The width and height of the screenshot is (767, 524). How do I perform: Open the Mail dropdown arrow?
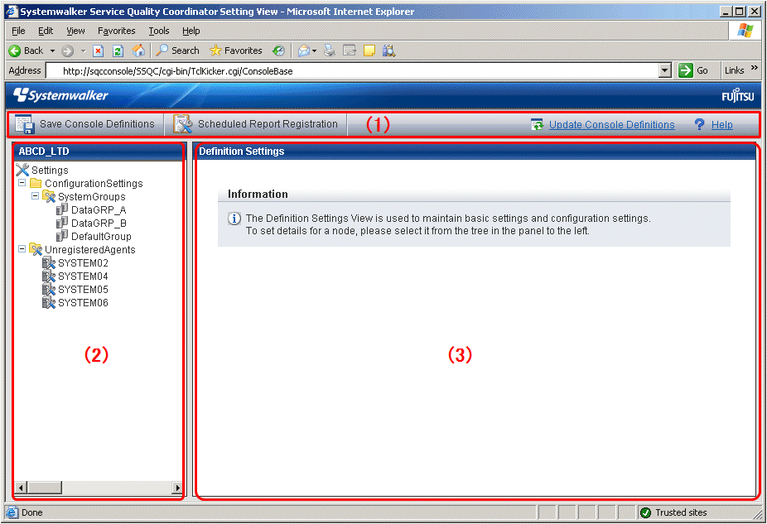(314, 50)
